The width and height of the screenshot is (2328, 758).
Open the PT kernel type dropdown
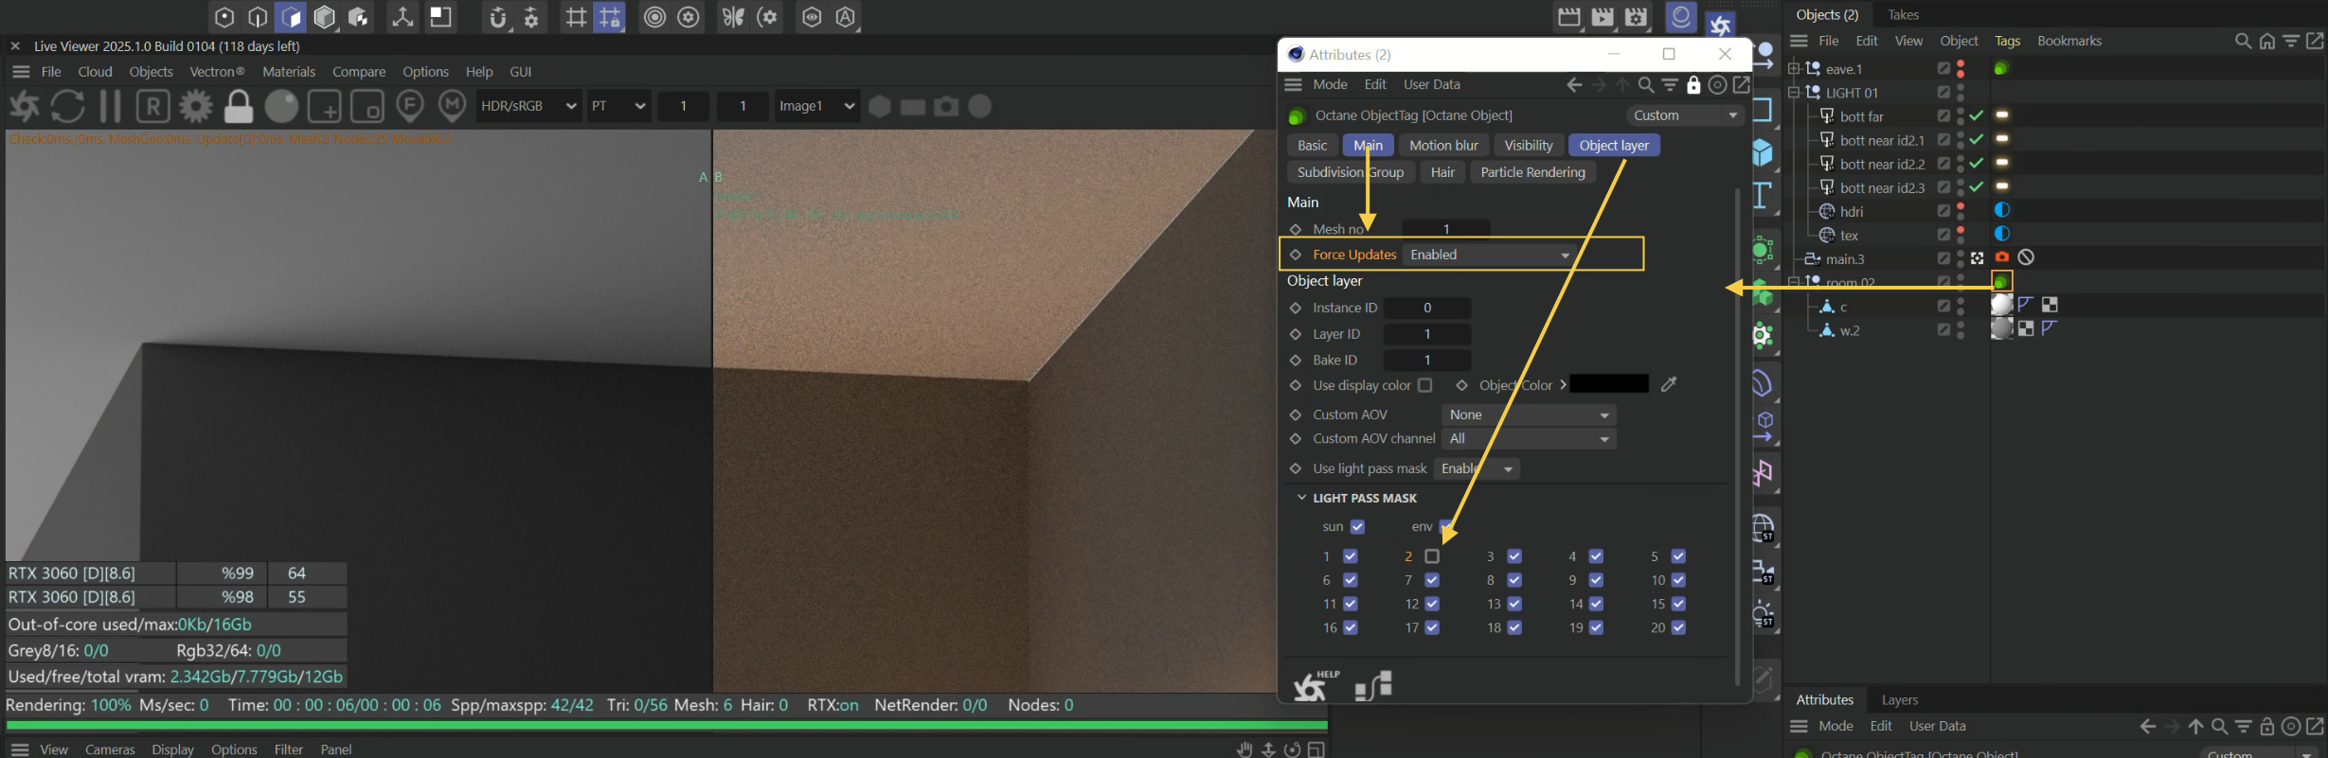[618, 106]
